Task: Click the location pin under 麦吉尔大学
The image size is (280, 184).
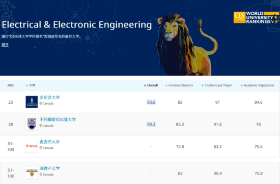Action: [41, 148]
